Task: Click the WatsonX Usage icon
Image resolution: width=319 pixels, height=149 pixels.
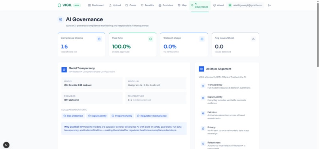Action: click(x=202, y=39)
